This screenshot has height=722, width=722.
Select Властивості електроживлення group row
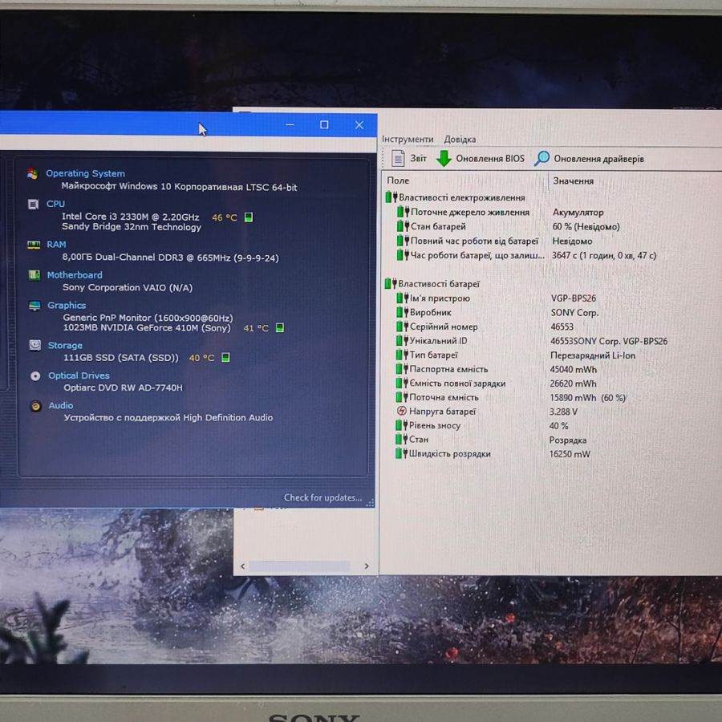[x=456, y=197]
